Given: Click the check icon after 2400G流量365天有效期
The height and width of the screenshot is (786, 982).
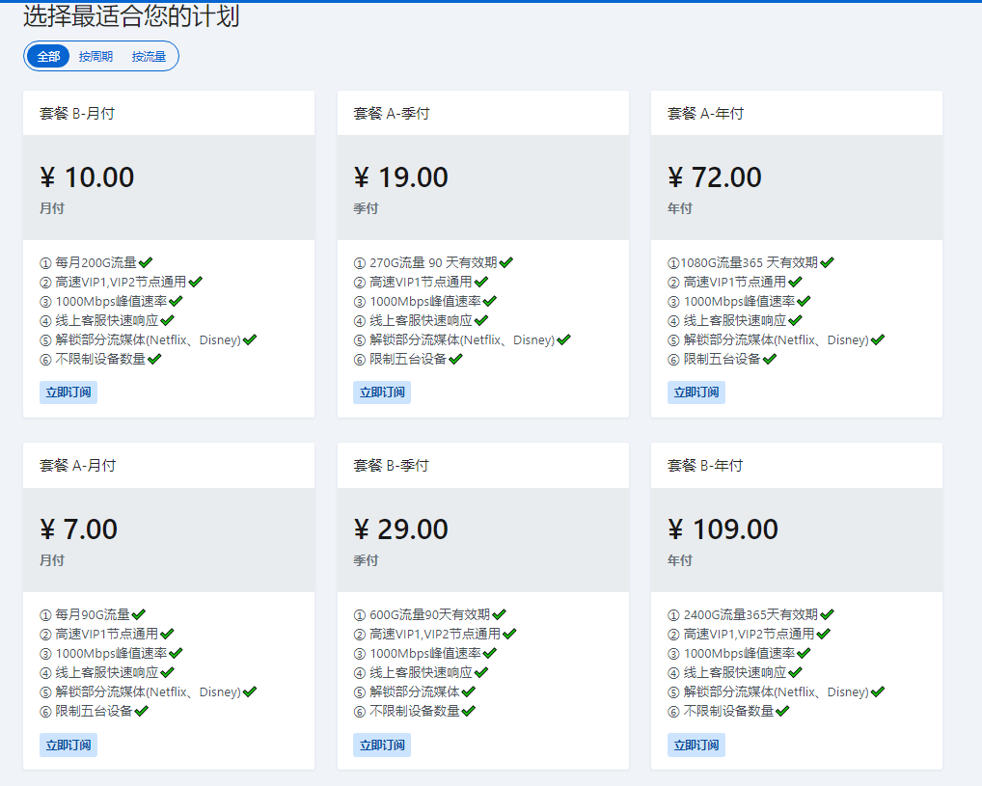Looking at the screenshot, I should point(827,614).
